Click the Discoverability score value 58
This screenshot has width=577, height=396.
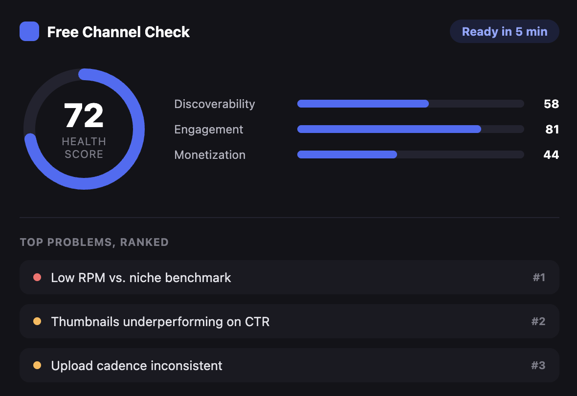pyautogui.click(x=551, y=104)
